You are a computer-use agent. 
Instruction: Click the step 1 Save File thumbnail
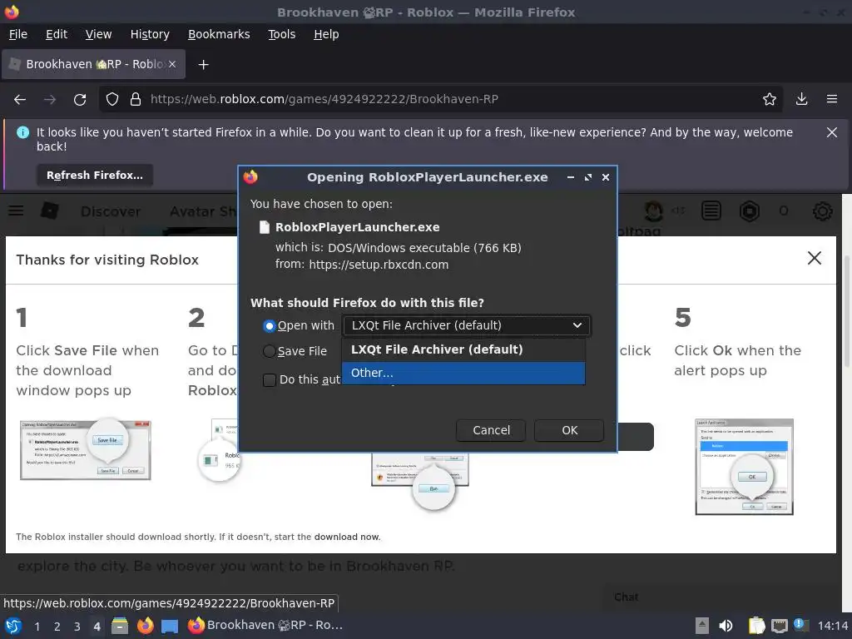pyautogui.click(x=86, y=449)
